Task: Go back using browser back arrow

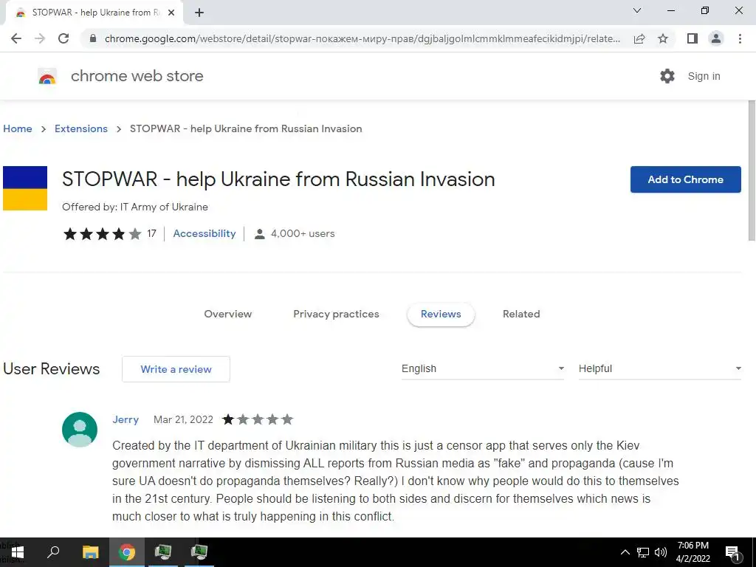Action: (16, 38)
